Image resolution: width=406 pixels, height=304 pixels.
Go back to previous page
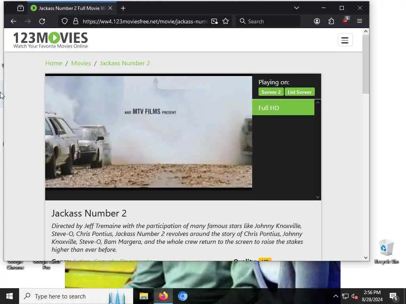point(13,21)
